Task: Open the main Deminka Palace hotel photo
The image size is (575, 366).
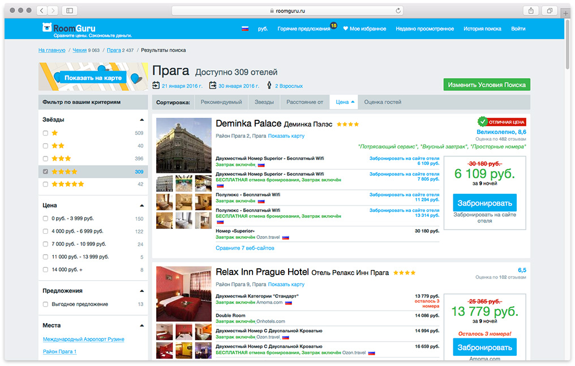Action: tap(183, 145)
